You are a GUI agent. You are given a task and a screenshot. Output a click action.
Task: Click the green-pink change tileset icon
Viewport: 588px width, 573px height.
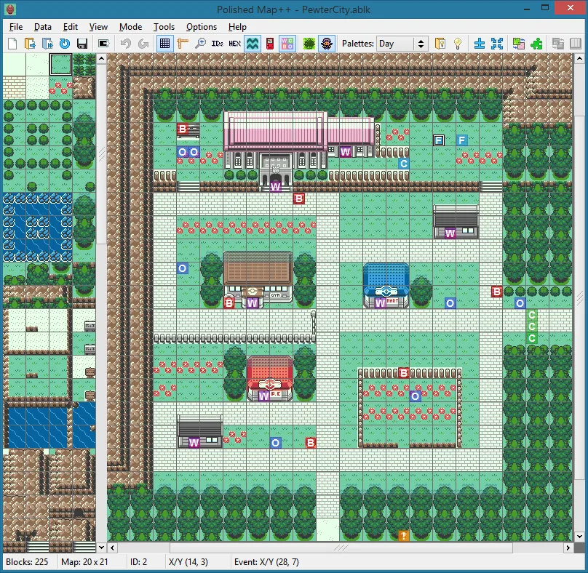[x=519, y=44]
